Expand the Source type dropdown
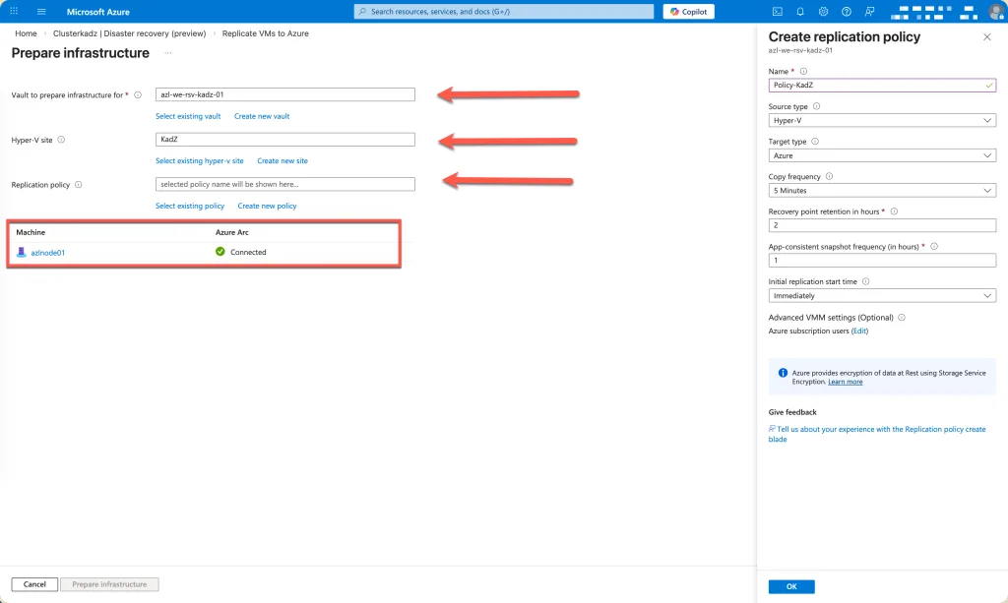Screen dimensions: 1008x603 881,120
